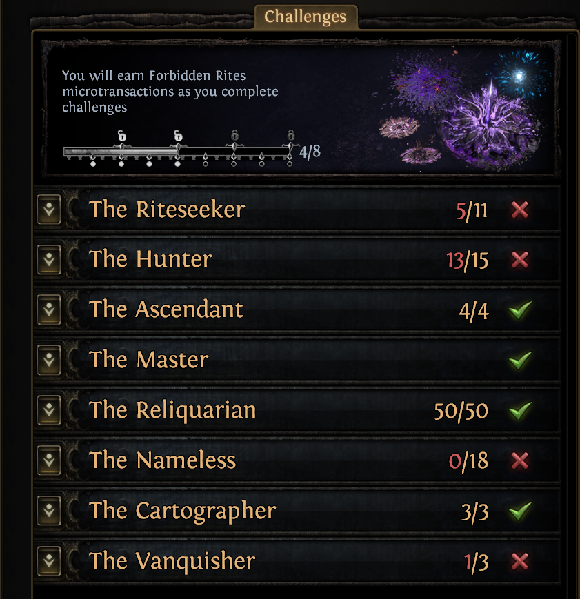Expand The Cartographer challenge arrow
Screen dimensions: 580x599
pyautogui.click(x=49, y=511)
